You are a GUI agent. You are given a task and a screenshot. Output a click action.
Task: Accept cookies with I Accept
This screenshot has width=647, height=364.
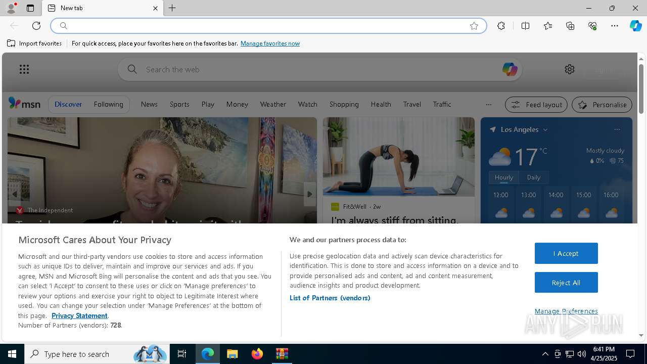click(x=566, y=253)
